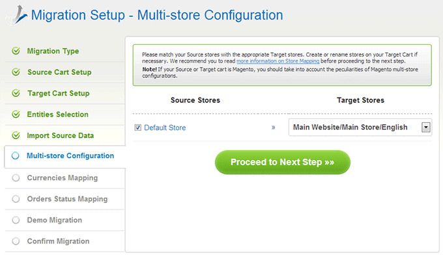443x255 pixels.
Task: Go to the Migration Type step
Action: pos(53,51)
